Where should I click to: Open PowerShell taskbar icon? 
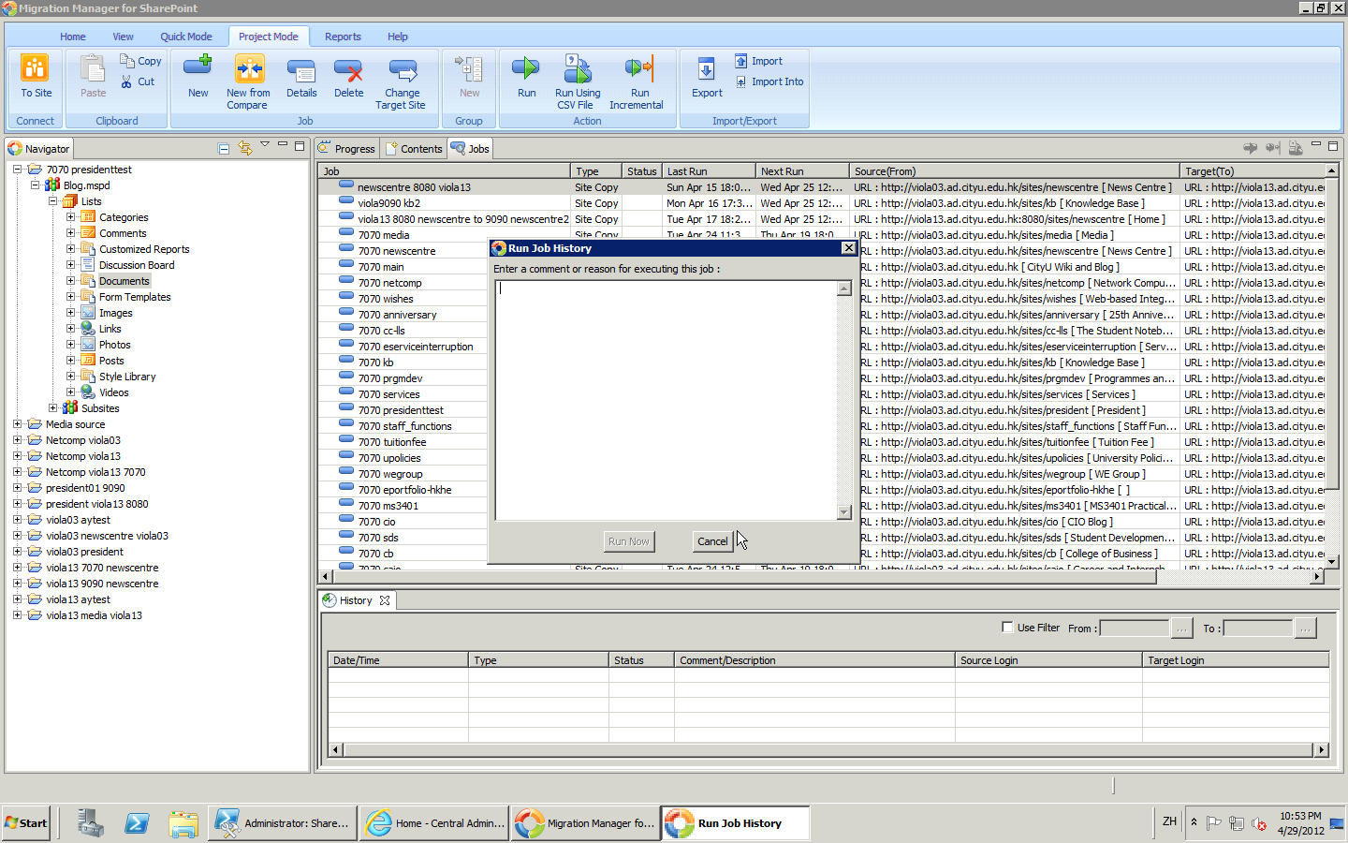coord(137,823)
